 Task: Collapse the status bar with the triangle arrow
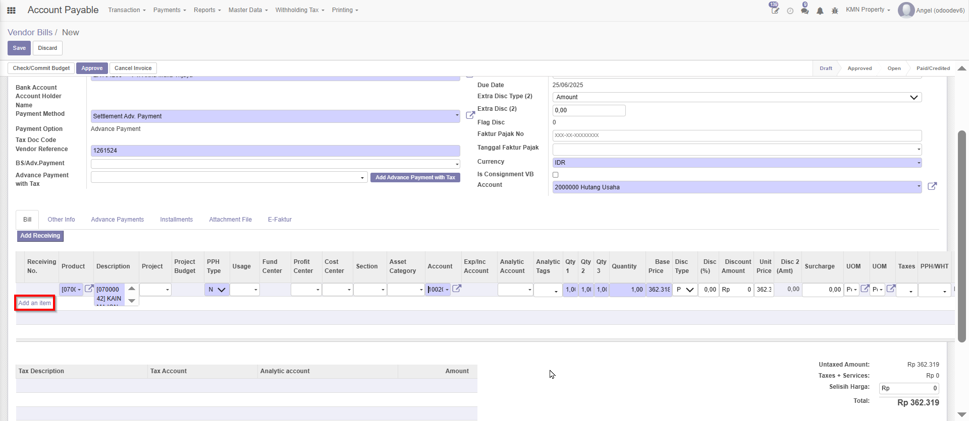(962, 68)
